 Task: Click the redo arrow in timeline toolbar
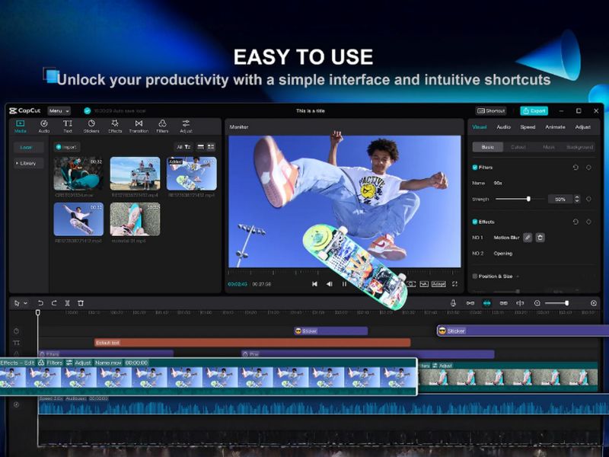point(54,303)
